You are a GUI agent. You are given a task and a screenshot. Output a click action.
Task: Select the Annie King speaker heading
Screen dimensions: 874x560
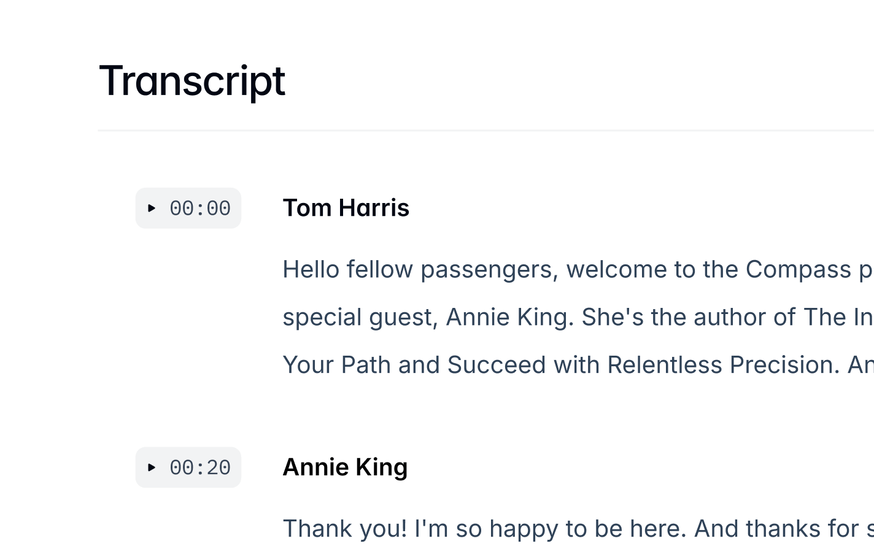click(345, 467)
